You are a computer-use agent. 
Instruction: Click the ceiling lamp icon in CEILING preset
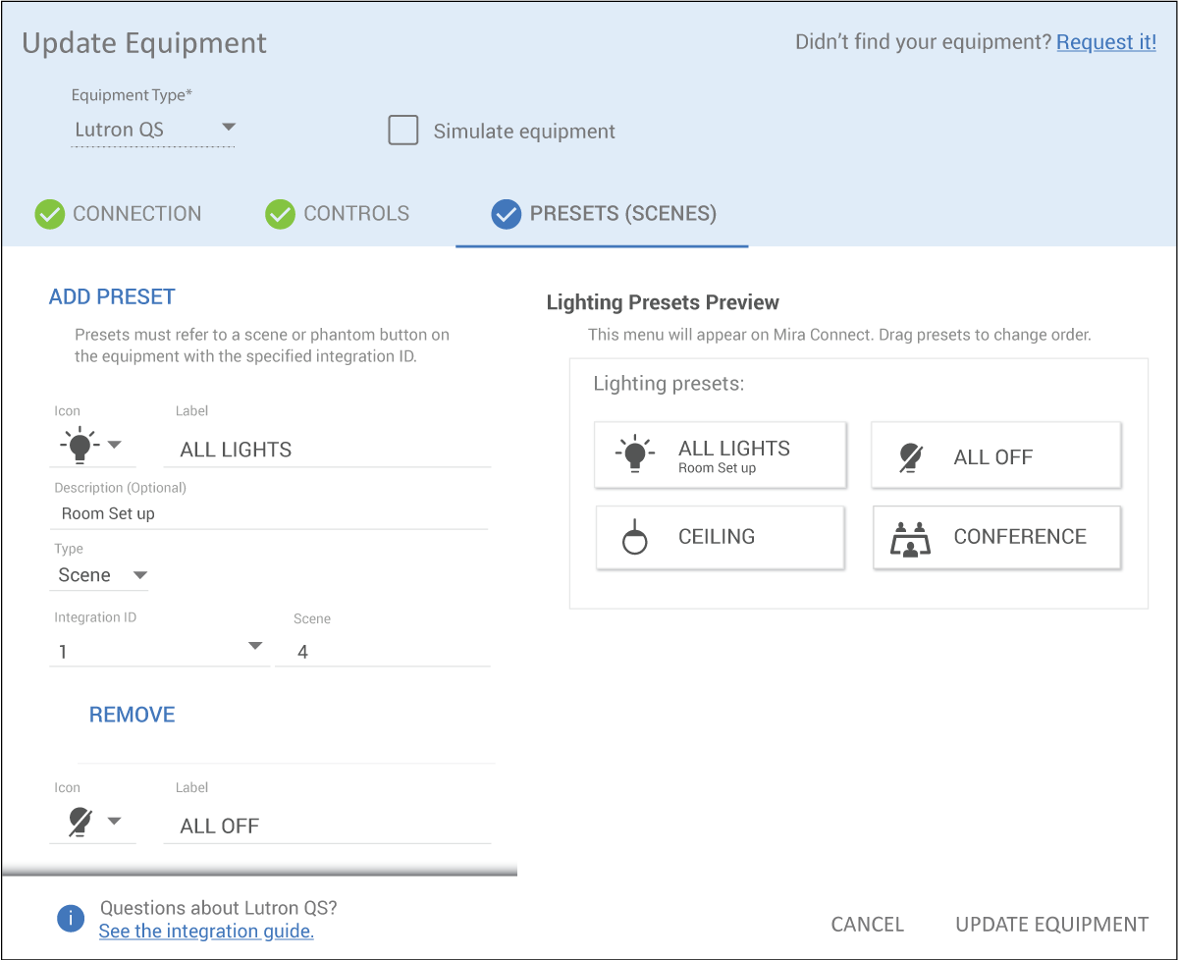tap(635, 537)
